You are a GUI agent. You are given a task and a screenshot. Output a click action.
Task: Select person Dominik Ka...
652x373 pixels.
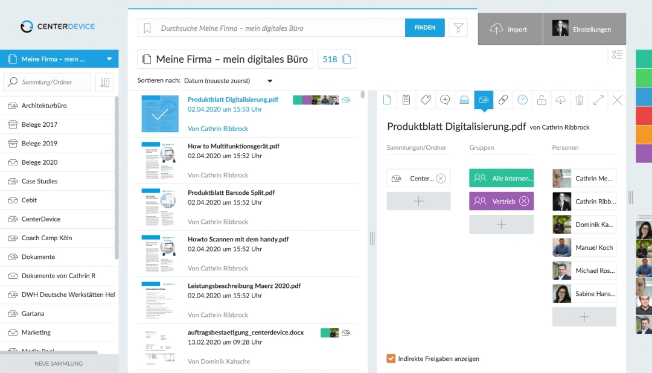pos(584,225)
